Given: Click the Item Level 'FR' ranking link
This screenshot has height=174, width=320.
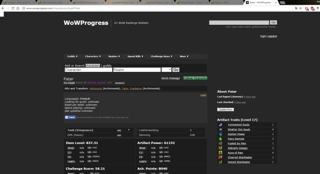Looking at the screenshot, I should (x=69, y=157).
